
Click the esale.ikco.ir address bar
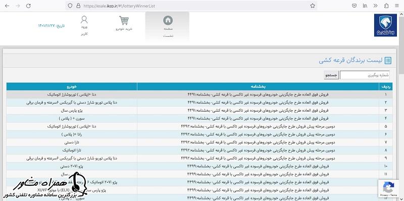point(191,6)
